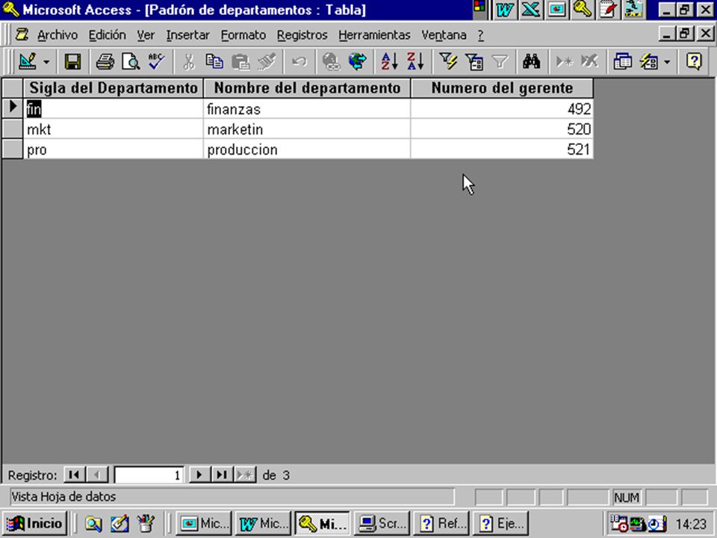Click the cell with value 521

point(502,149)
